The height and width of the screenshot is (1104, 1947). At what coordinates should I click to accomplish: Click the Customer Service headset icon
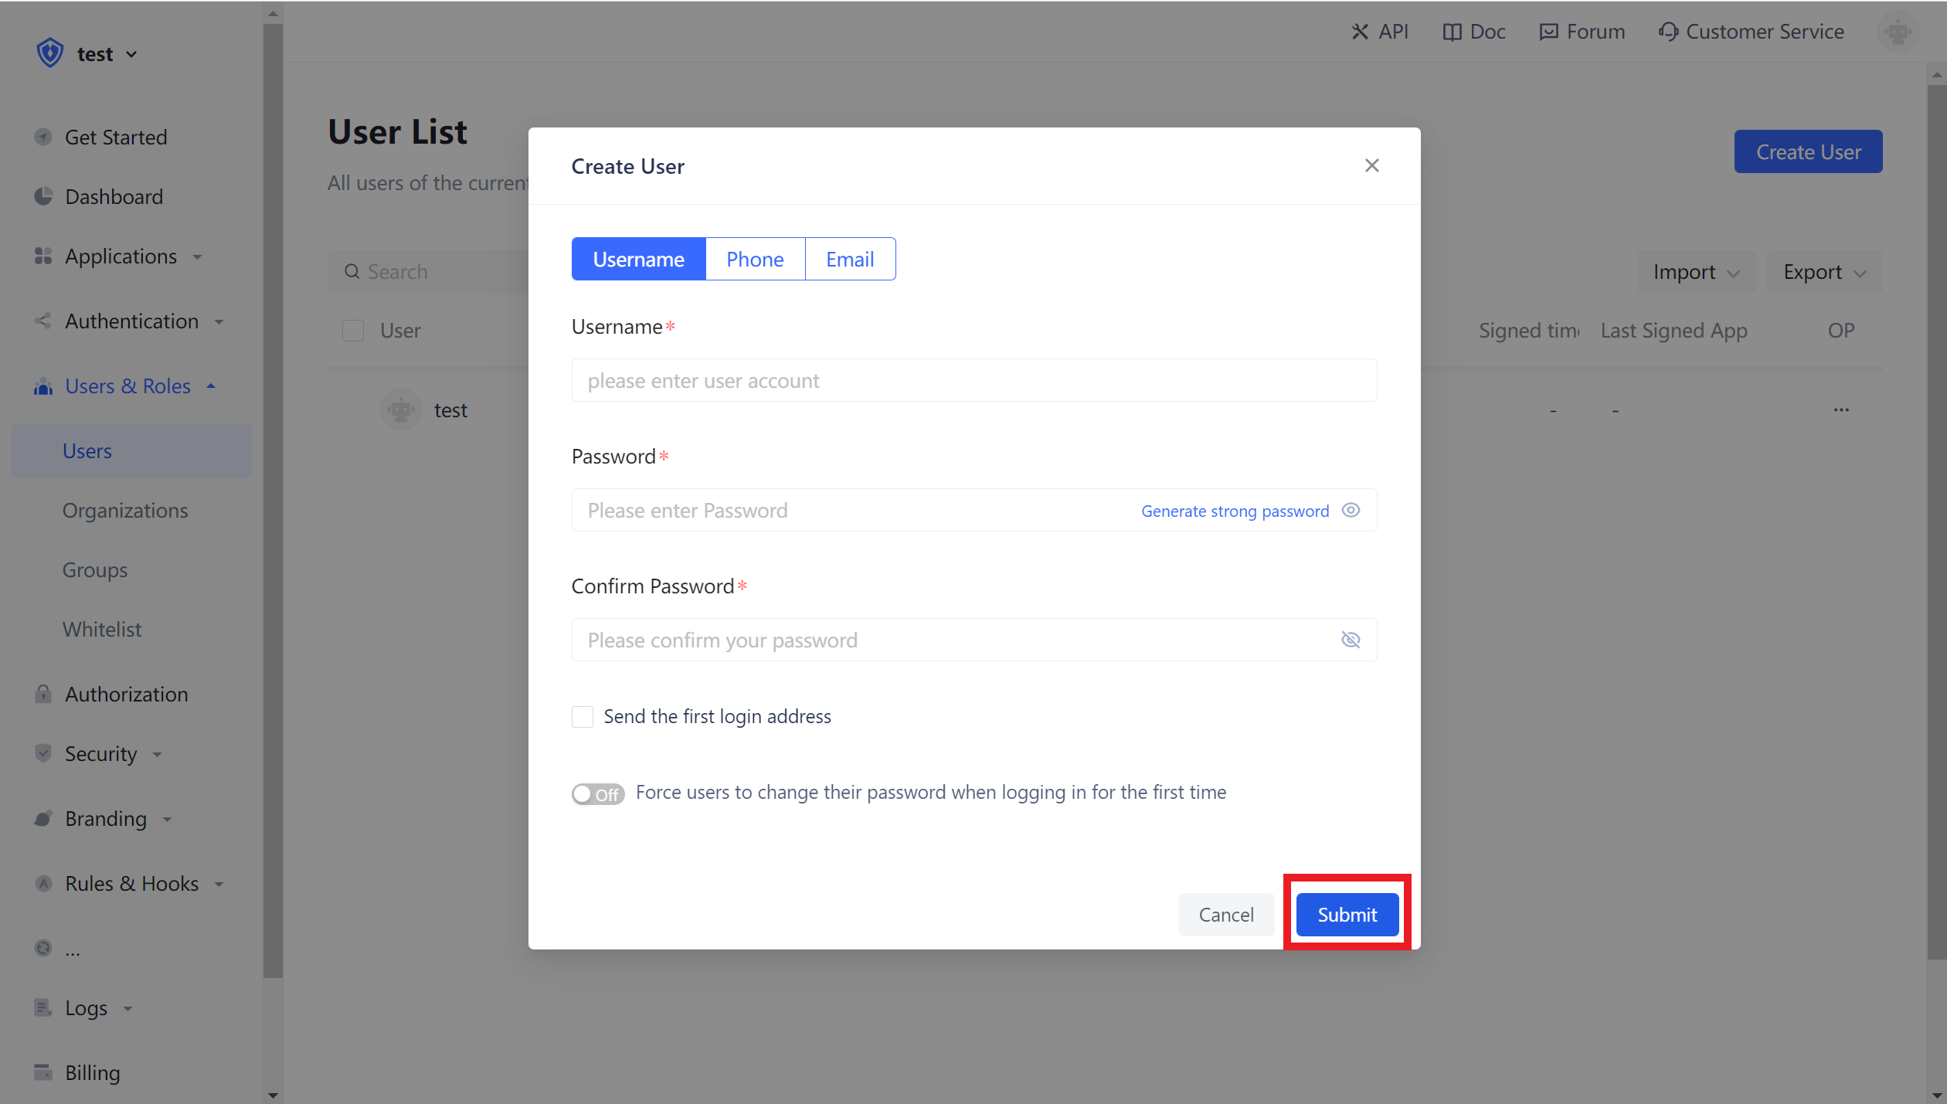(x=1668, y=32)
